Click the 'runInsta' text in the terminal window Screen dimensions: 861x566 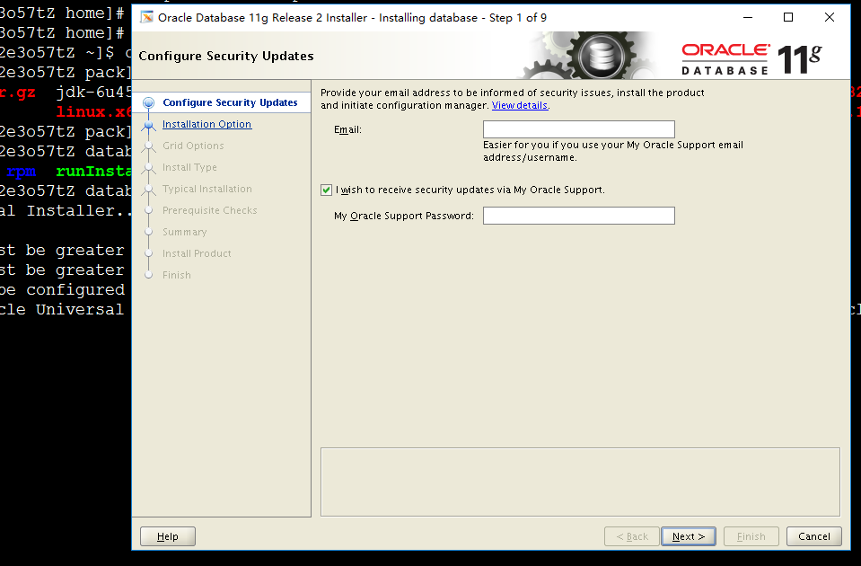(x=93, y=172)
